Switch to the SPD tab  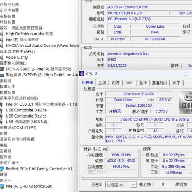(129, 83)
